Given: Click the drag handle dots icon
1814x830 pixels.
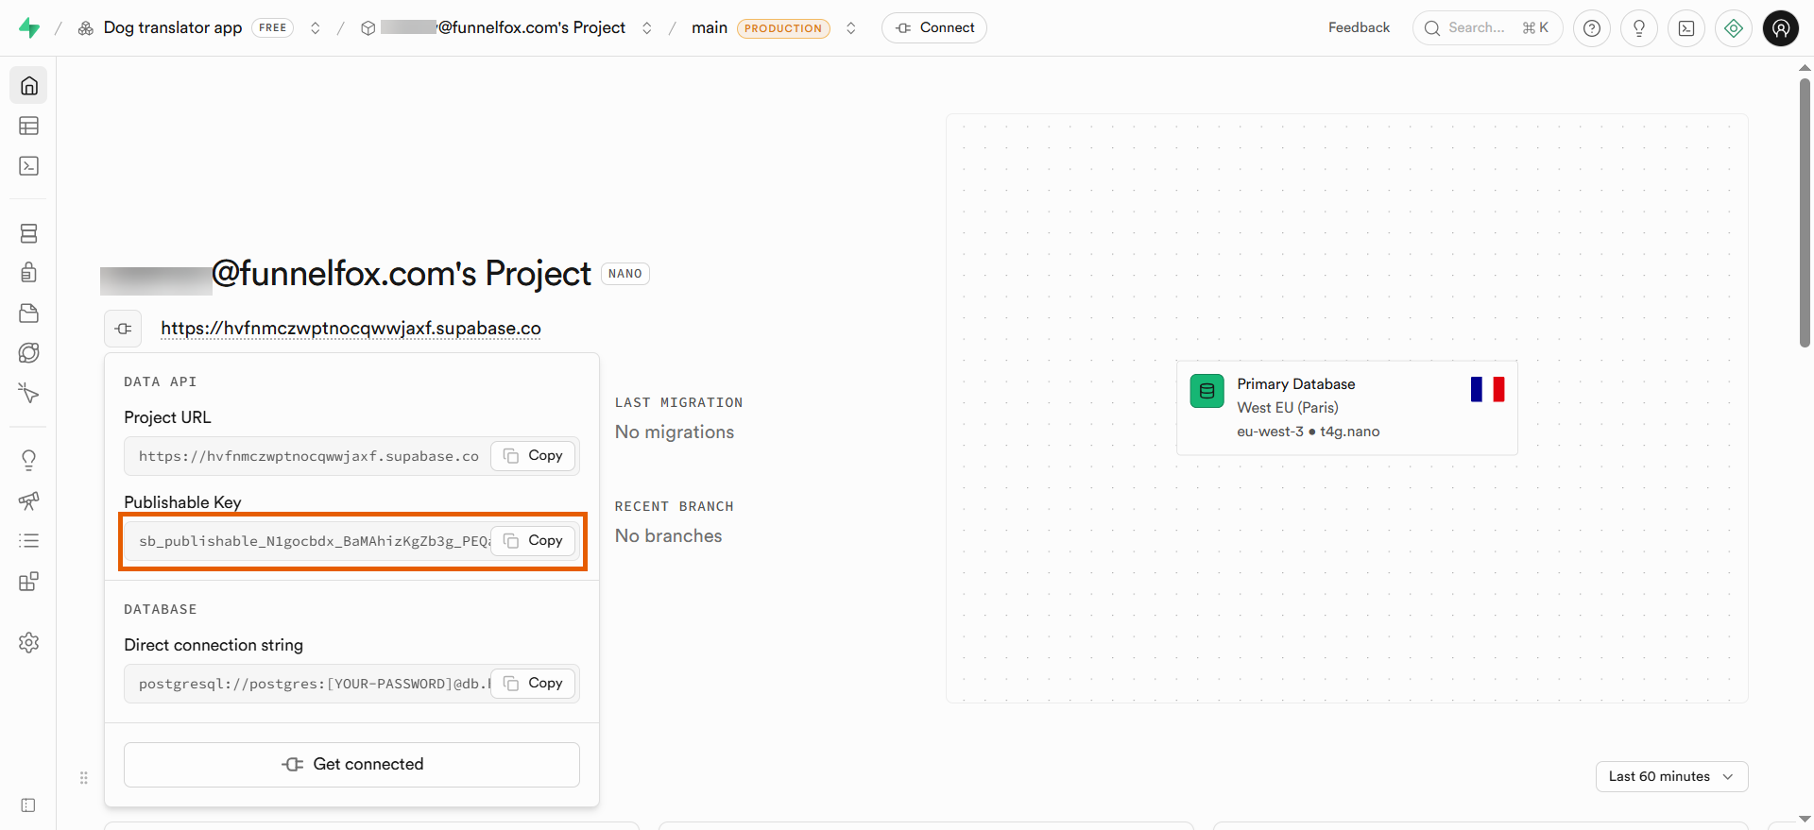Looking at the screenshot, I should click(x=84, y=778).
